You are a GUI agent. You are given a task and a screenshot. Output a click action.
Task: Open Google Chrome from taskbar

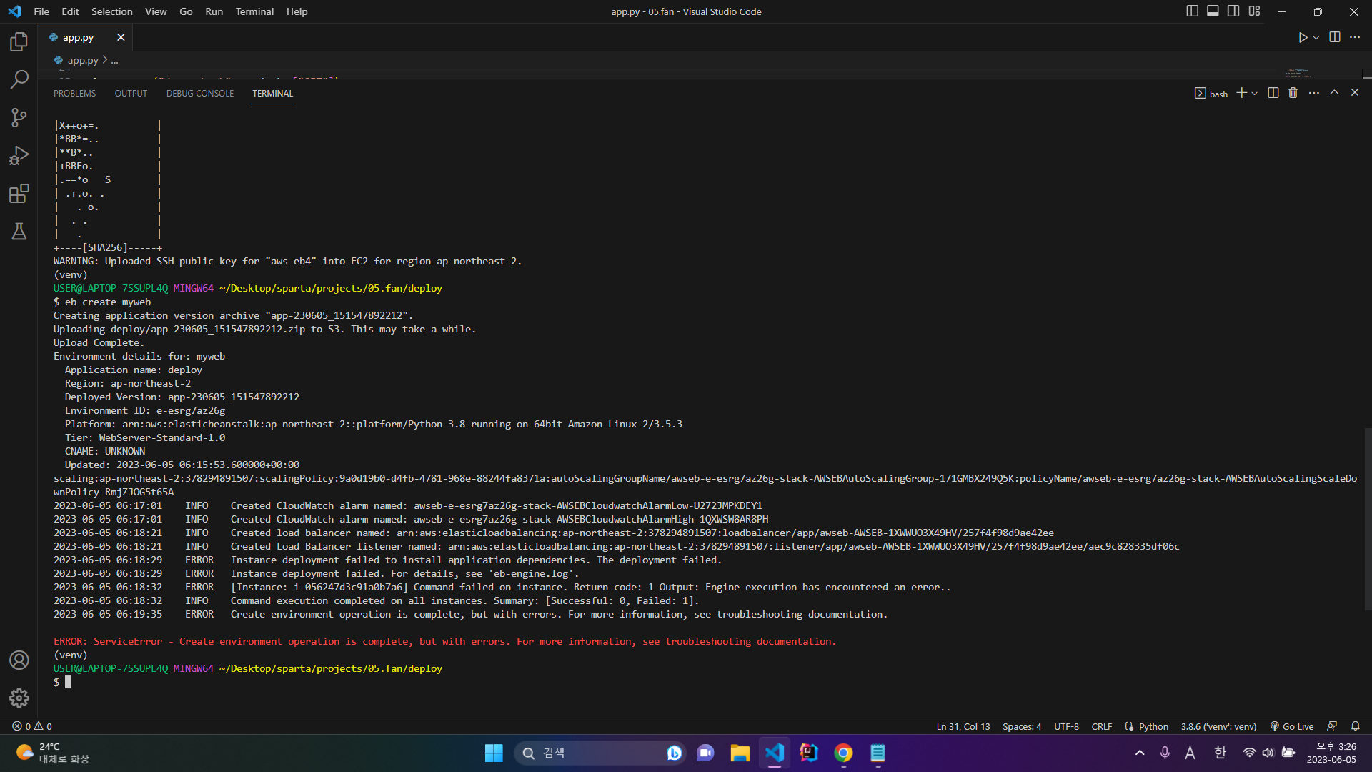(x=843, y=753)
